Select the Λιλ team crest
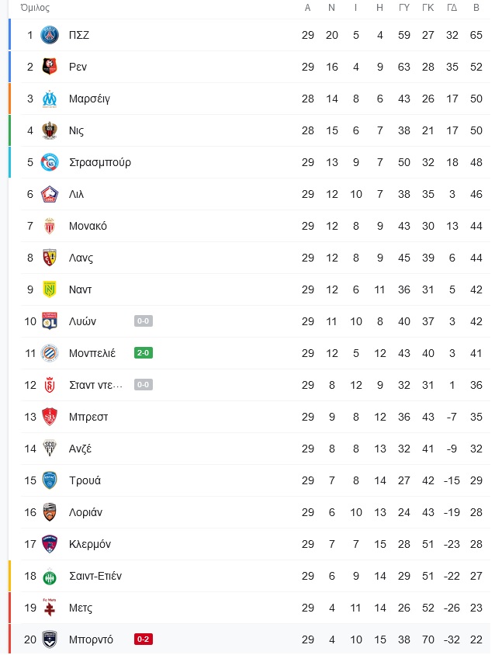The image size is (495, 655). coord(50,194)
